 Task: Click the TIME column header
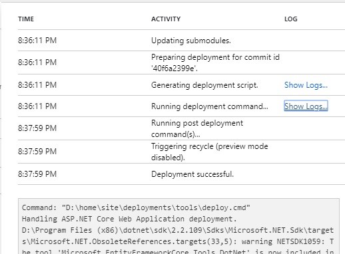click(x=26, y=19)
